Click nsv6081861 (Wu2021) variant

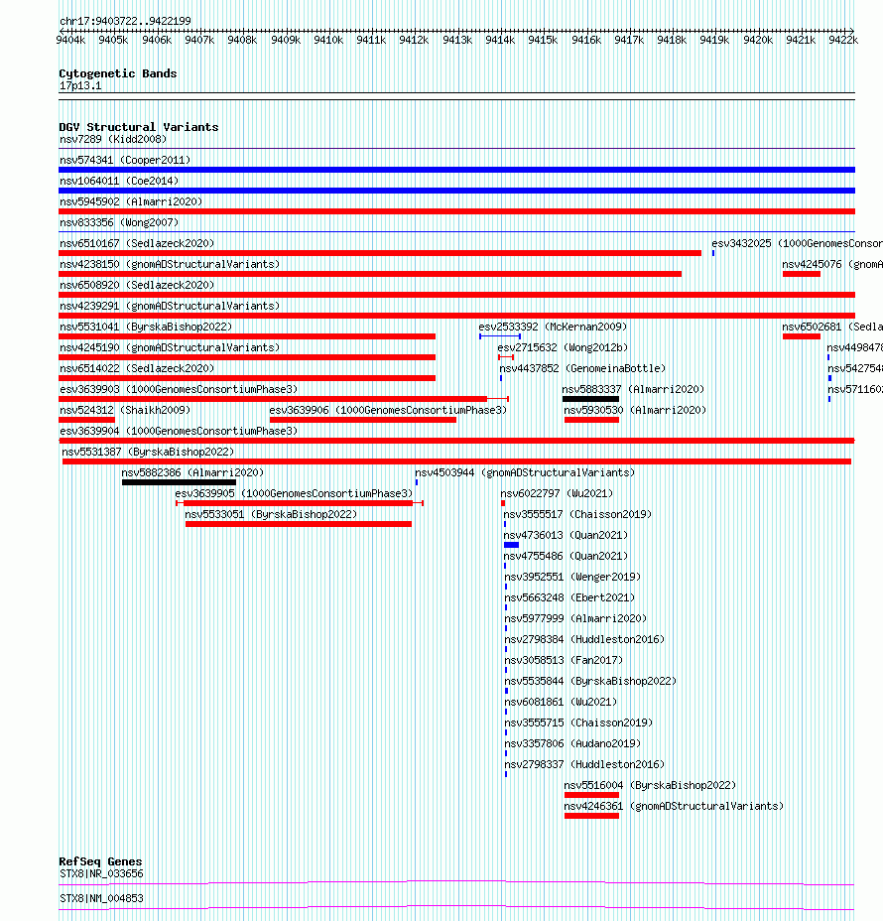tap(561, 702)
